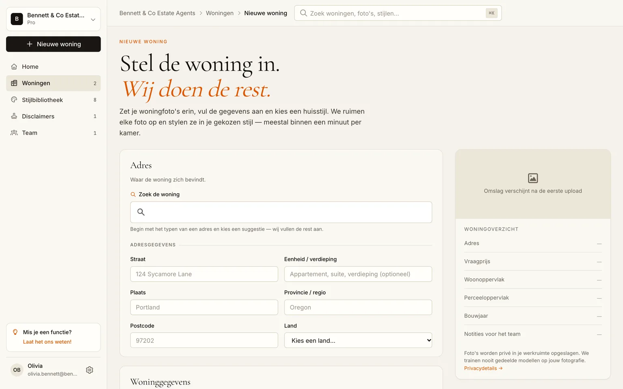Viewport: 623px width, 389px height.
Task: Click the Nieuwe woning button
Action: coord(54,44)
